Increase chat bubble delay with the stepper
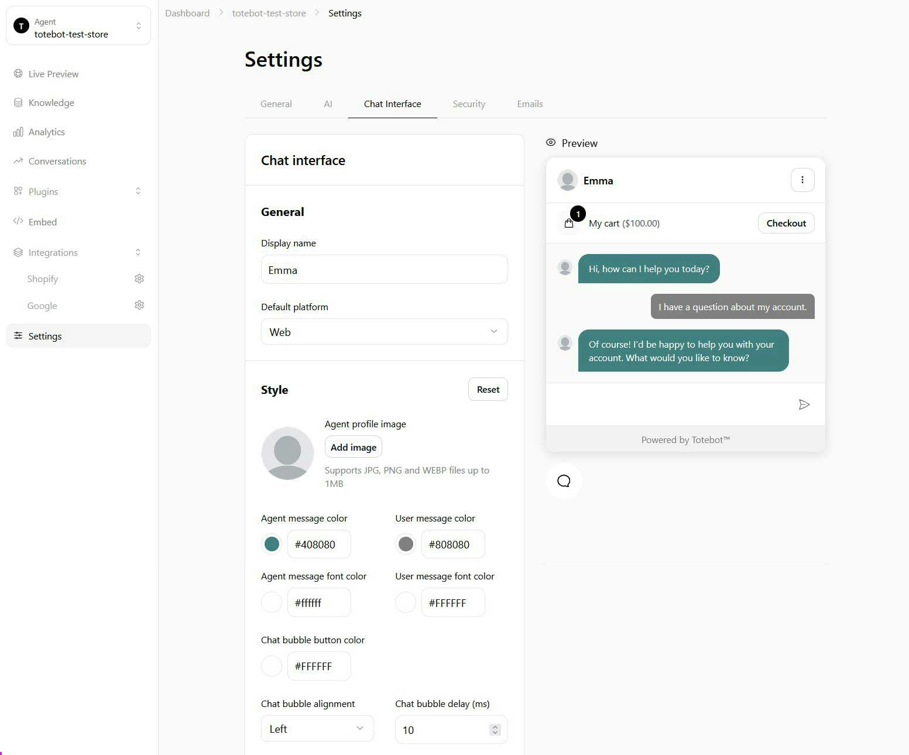The image size is (909, 755). (x=495, y=727)
